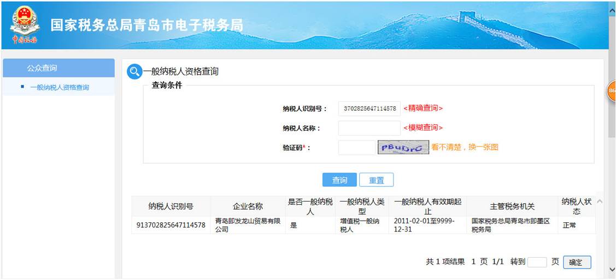This screenshot has height=280, width=616.
Task: Click the 纳税人识别号 column header
Action: pyautogui.click(x=171, y=206)
